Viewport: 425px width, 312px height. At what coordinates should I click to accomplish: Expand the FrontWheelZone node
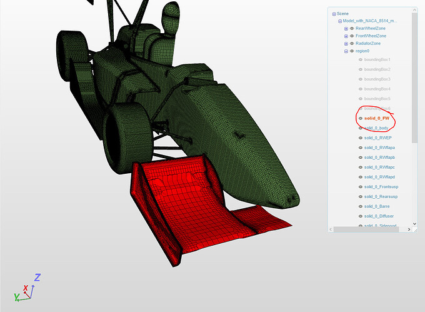tap(346, 36)
